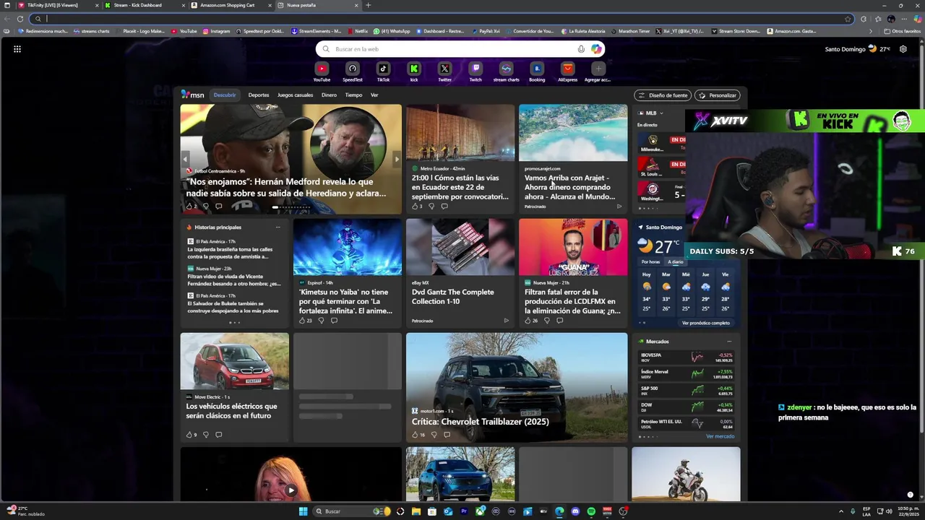Open the Windows Start button
This screenshot has width=925, height=520.
[x=304, y=511]
